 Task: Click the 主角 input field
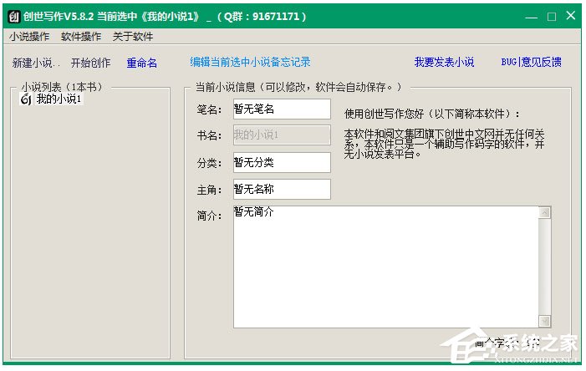tap(282, 190)
